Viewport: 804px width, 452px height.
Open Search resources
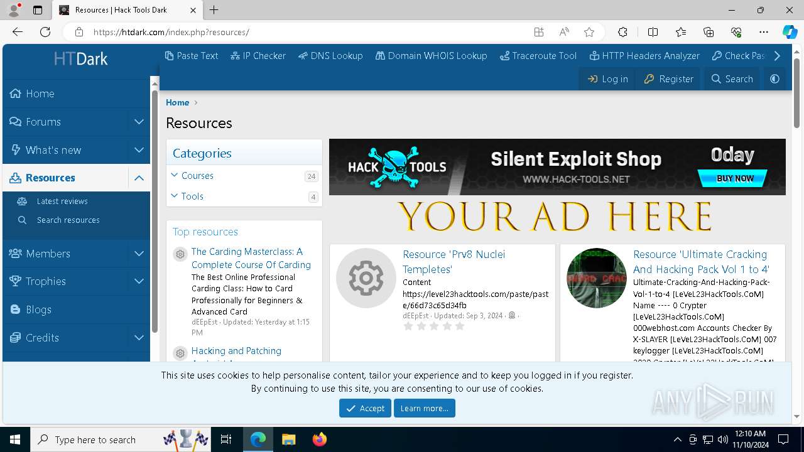(x=68, y=220)
